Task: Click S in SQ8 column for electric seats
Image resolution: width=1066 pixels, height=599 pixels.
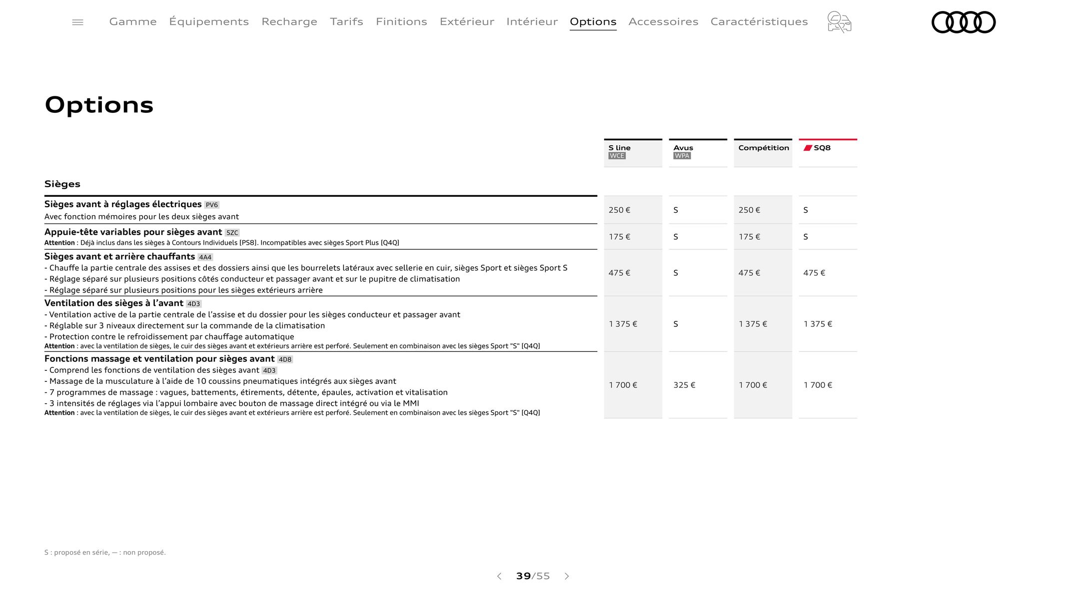Action: tap(806, 210)
